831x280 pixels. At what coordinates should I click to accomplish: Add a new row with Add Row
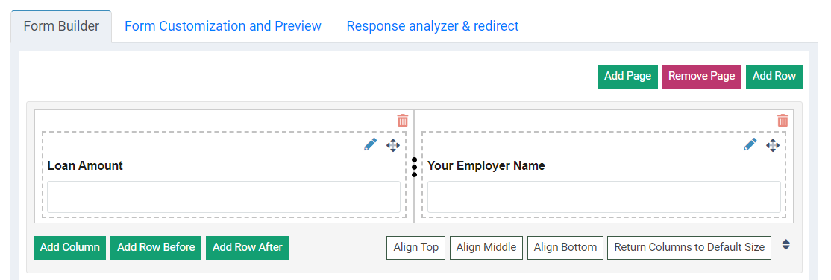[x=774, y=76]
